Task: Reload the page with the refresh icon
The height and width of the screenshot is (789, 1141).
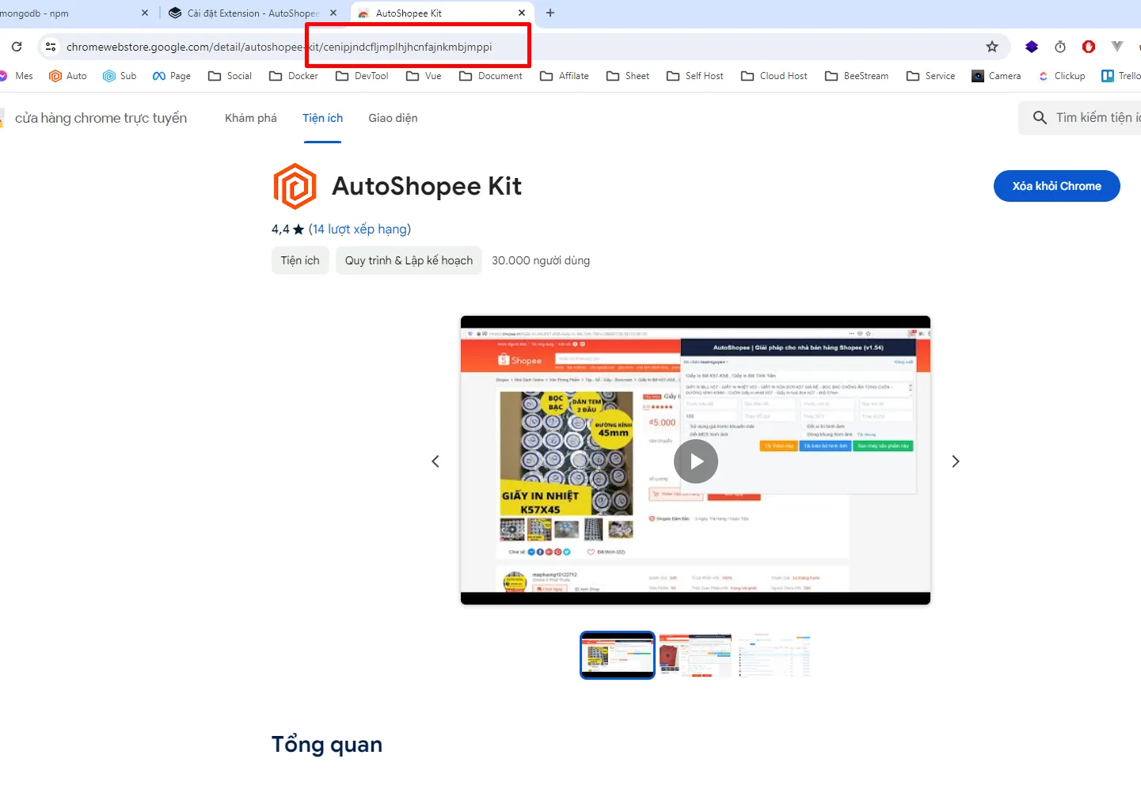Action: [x=17, y=47]
